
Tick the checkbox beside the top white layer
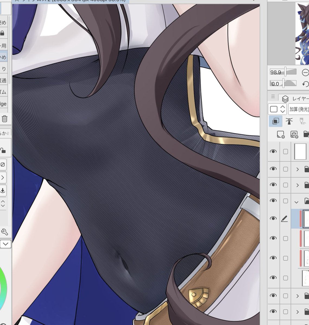pos(285,152)
